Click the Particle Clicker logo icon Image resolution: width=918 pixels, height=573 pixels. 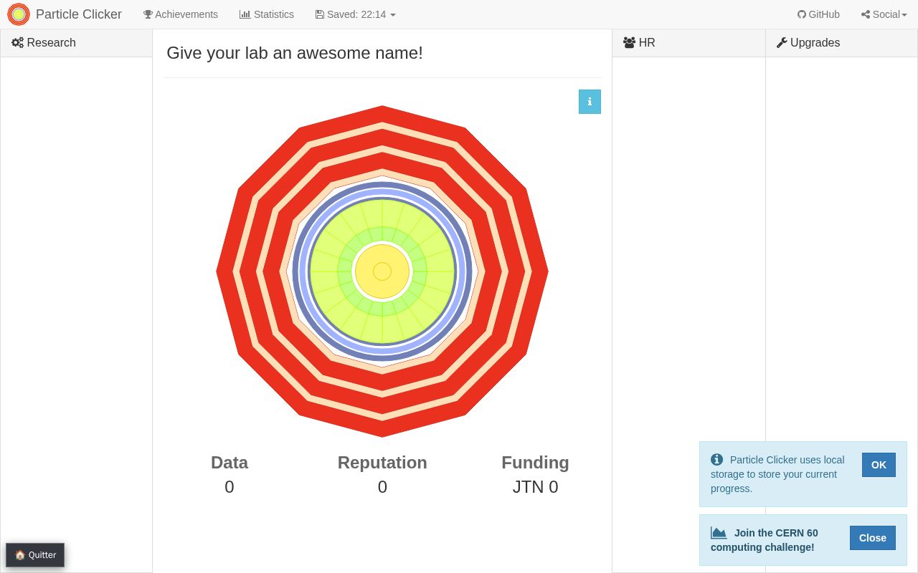[x=19, y=14]
